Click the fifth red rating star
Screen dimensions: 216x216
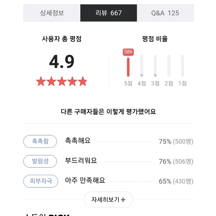tap(82, 81)
